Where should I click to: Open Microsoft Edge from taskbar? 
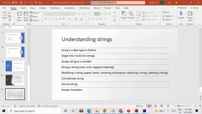tap(89, 111)
